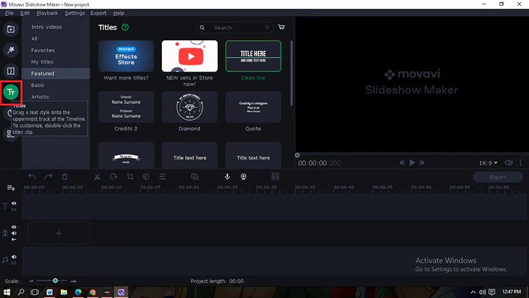The image size is (529, 298).
Task: Select the All titles category
Action: tap(56, 38)
